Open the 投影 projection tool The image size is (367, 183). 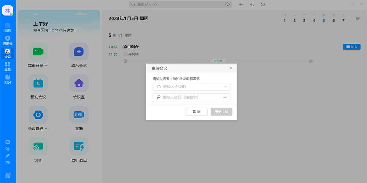(x=38, y=150)
